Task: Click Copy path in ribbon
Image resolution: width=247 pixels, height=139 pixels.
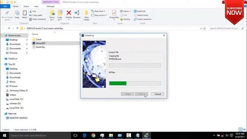Action: click(36, 15)
